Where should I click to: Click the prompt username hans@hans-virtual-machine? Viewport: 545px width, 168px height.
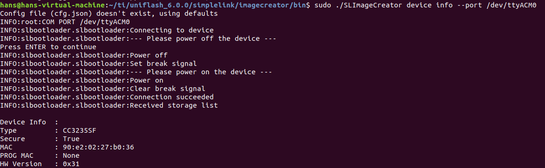(52, 5)
